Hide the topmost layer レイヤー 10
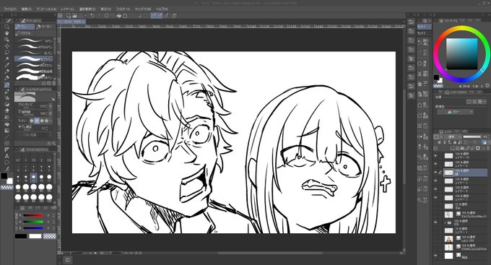This screenshot has height=265, width=491. 435,156
